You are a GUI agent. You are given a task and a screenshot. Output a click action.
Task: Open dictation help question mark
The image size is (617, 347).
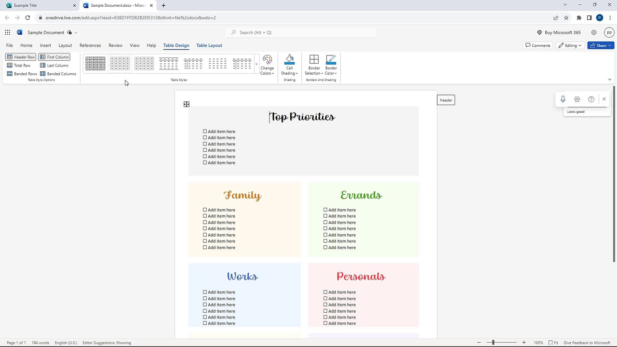click(591, 99)
